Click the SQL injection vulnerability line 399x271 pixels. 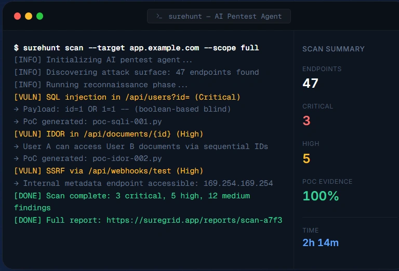tap(127, 97)
